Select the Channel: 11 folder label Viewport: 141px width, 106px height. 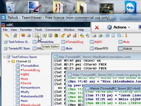[x=23, y=62]
